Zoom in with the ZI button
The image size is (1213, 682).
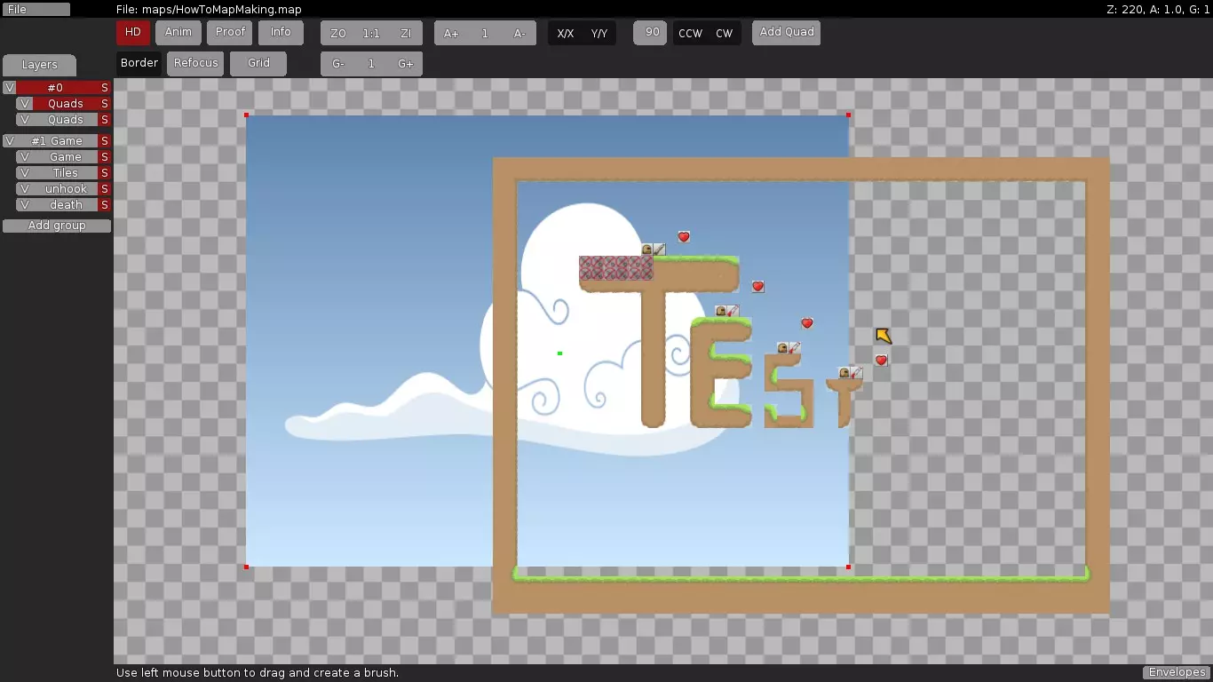[406, 33]
